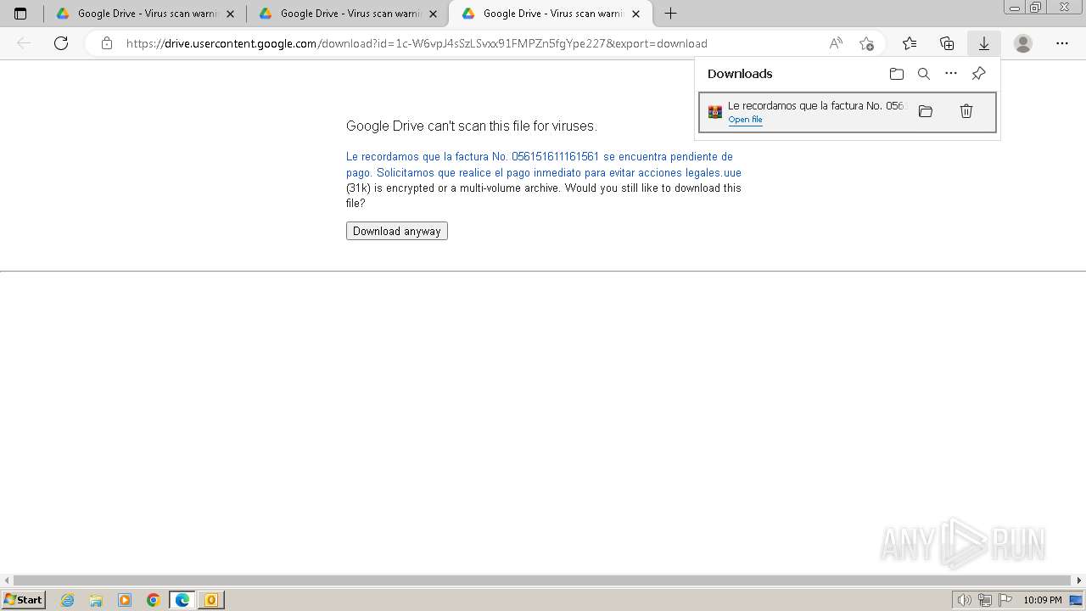Open media player from taskbar
Image resolution: width=1086 pixels, height=611 pixels.
125,600
